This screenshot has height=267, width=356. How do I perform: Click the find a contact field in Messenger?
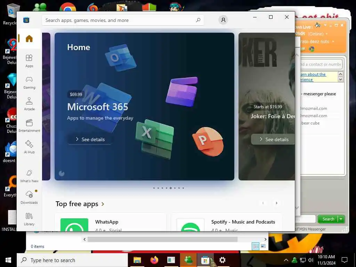(x=321, y=64)
